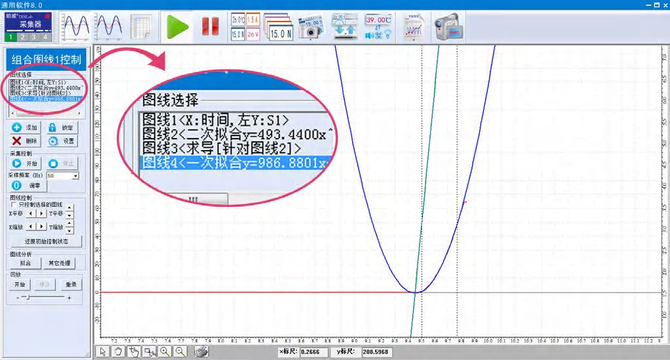Click the zoom out magnifier tool
670x360 pixels.
click(x=180, y=352)
